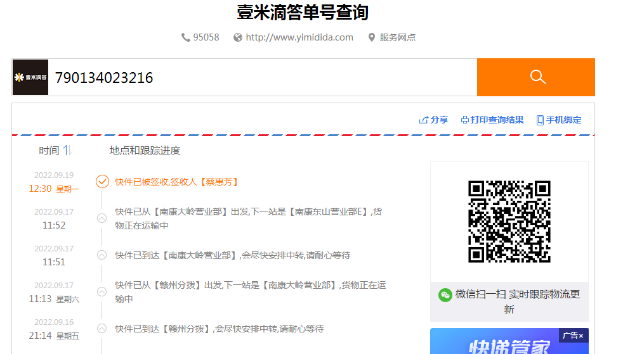
Task: Click the 地点和跟踪进度 column header
Action: pyautogui.click(x=145, y=151)
